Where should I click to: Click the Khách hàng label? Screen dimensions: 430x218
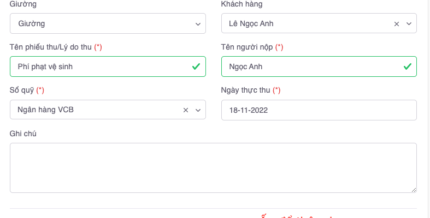tap(241, 4)
